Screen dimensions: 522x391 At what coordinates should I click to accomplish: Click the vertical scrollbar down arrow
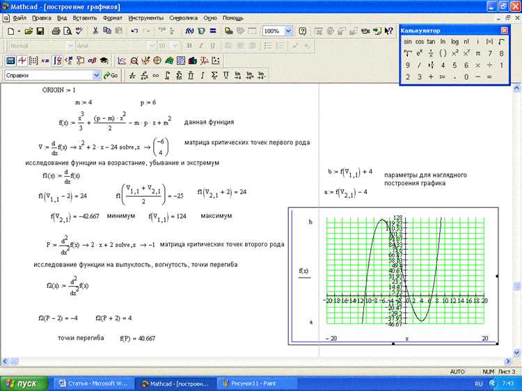pos(516,352)
